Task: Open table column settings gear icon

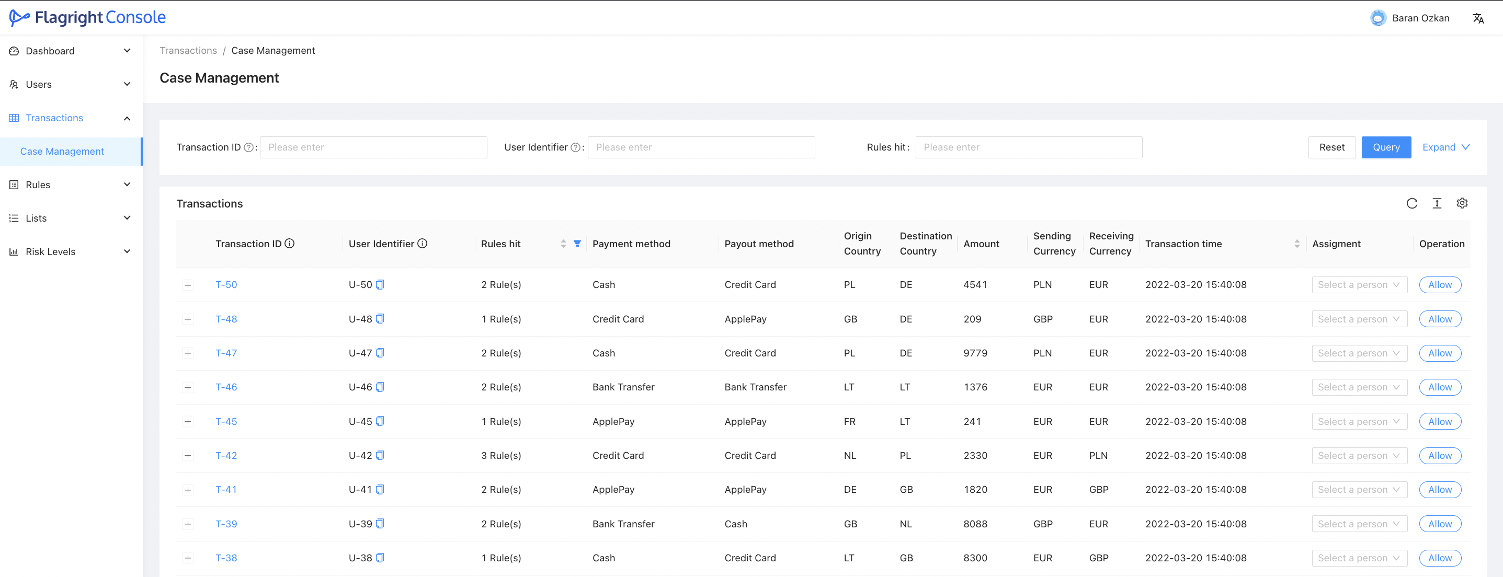Action: pos(1462,203)
